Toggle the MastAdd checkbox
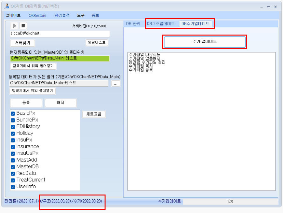The image size is (283, 213). pyautogui.click(x=13, y=160)
